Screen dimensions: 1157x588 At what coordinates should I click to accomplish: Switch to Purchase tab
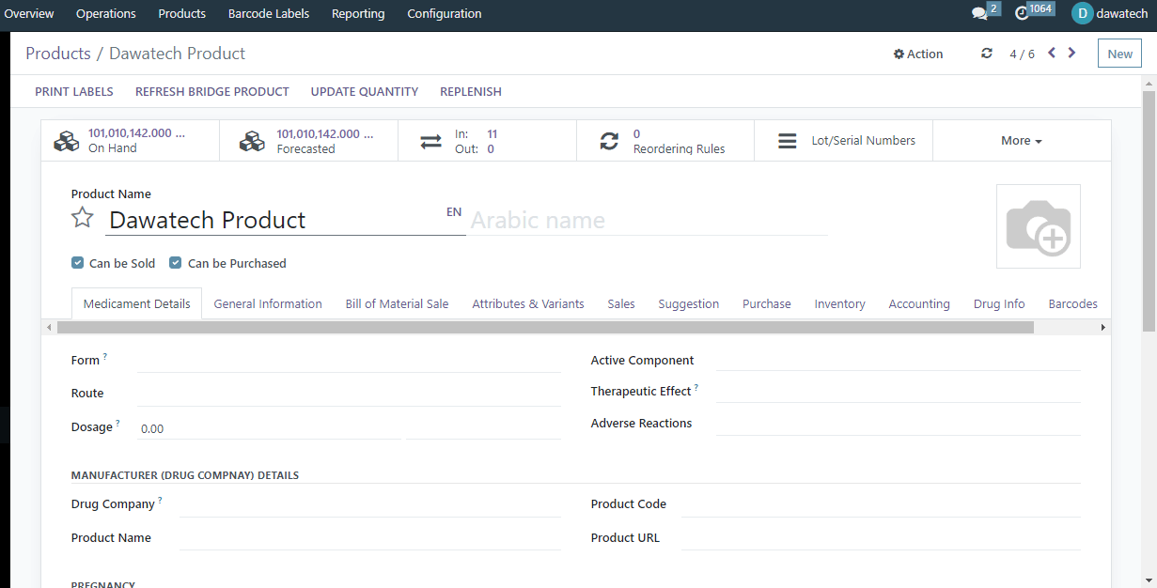[767, 303]
